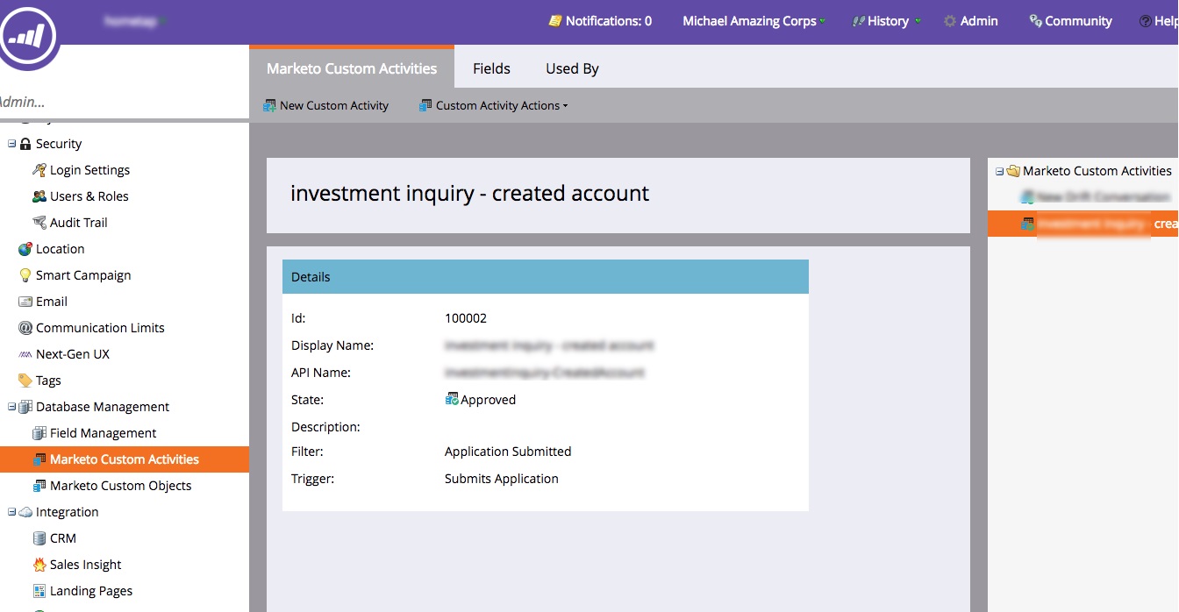This screenshot has height=612, width=1179.
Task: Click the New Custom Activity icon
Action: coord(269,106)
